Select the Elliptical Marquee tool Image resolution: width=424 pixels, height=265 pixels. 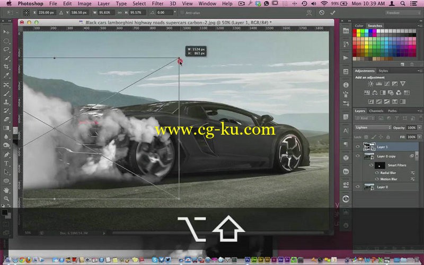[6, 41]
